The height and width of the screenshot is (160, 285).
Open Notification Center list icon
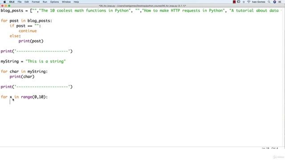click(x=280, y=2)
